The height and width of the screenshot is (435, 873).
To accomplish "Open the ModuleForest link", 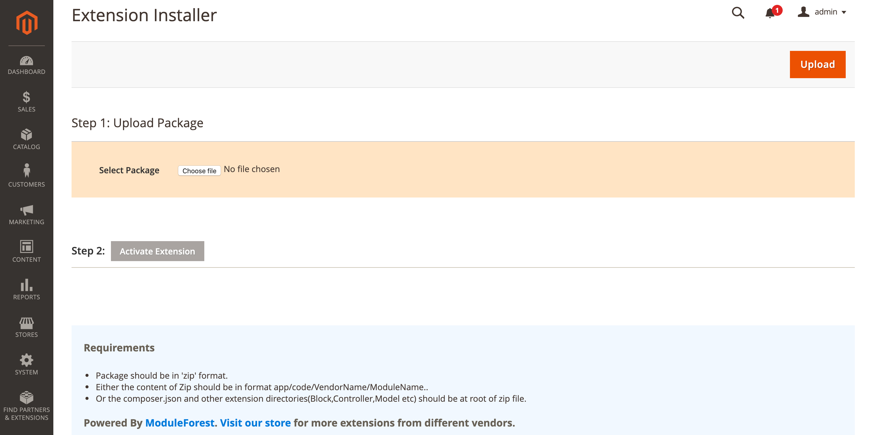I will [179, 423].
